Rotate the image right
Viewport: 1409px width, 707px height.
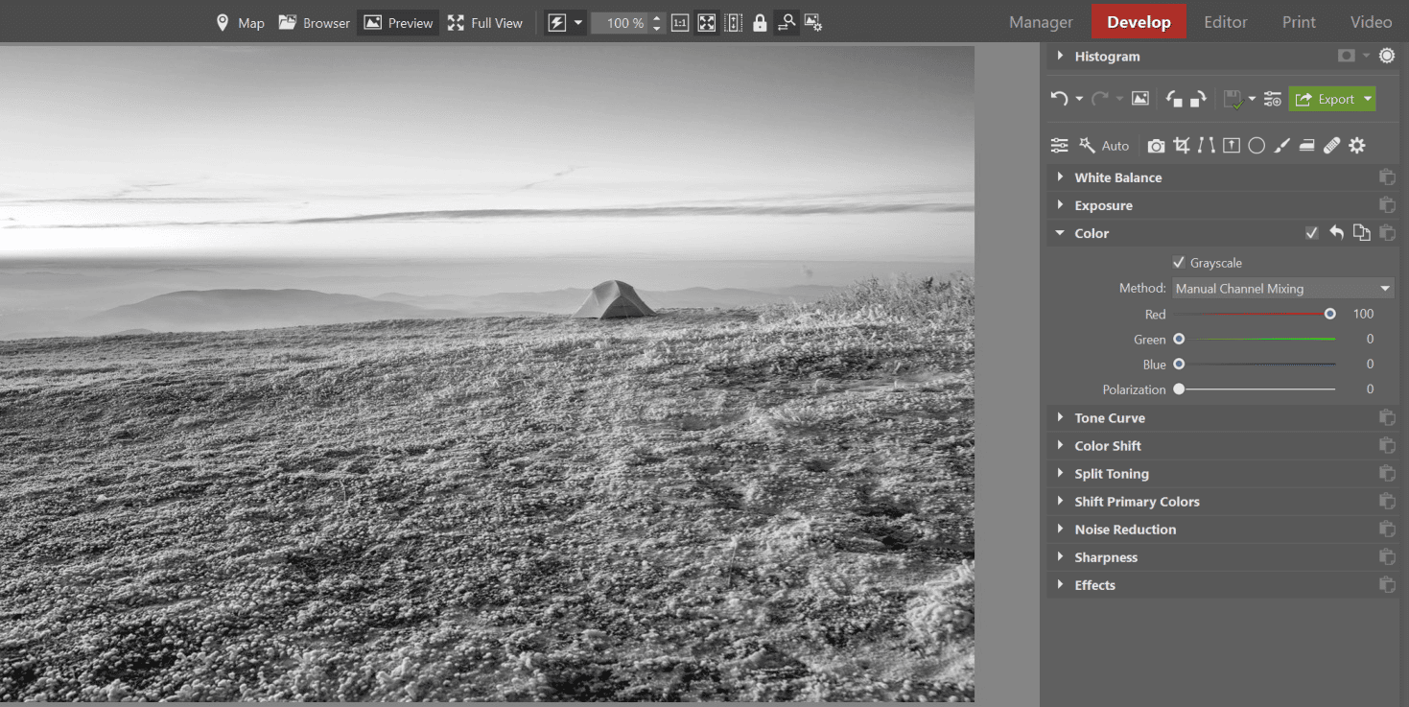pos(1198,99)
